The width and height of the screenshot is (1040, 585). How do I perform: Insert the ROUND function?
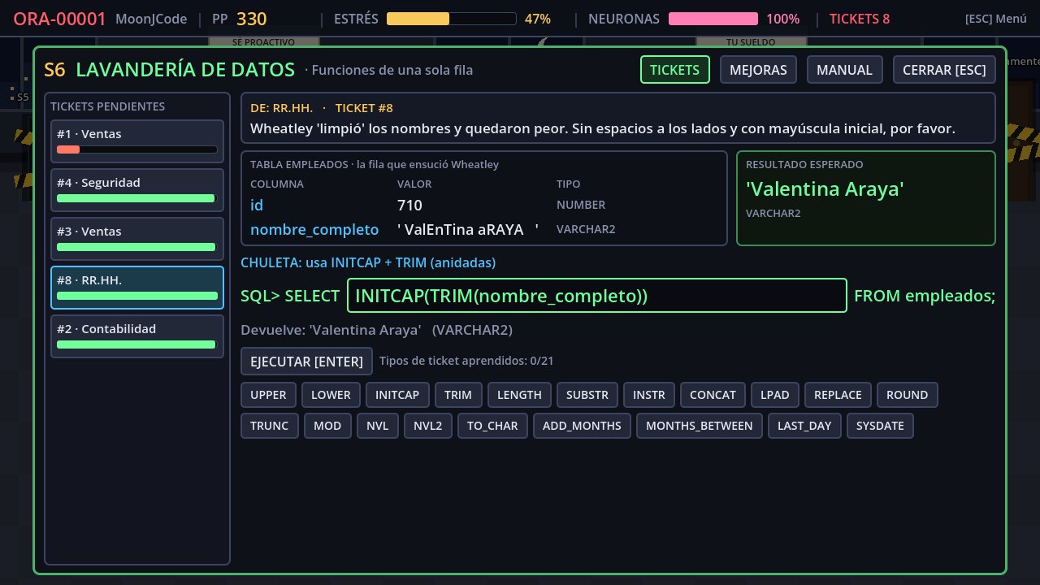[x=907, y=395]
